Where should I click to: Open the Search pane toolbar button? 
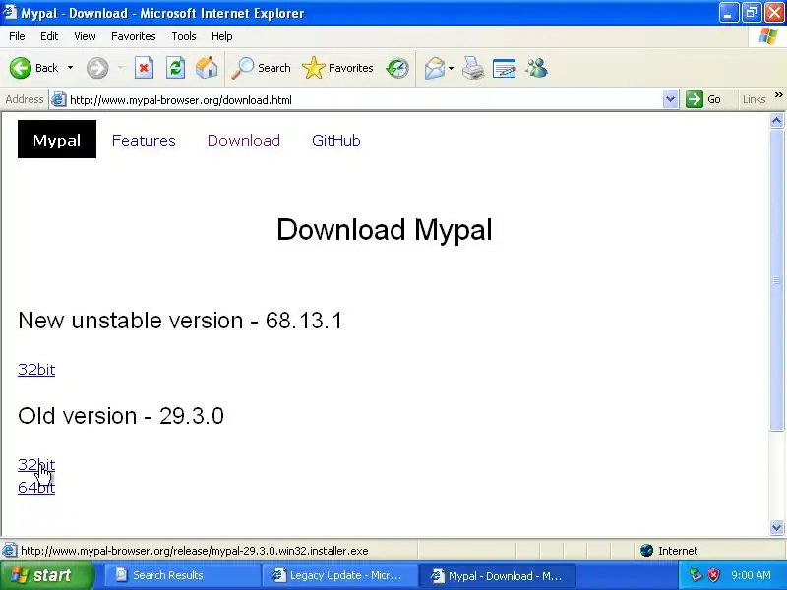click(261, 68)
